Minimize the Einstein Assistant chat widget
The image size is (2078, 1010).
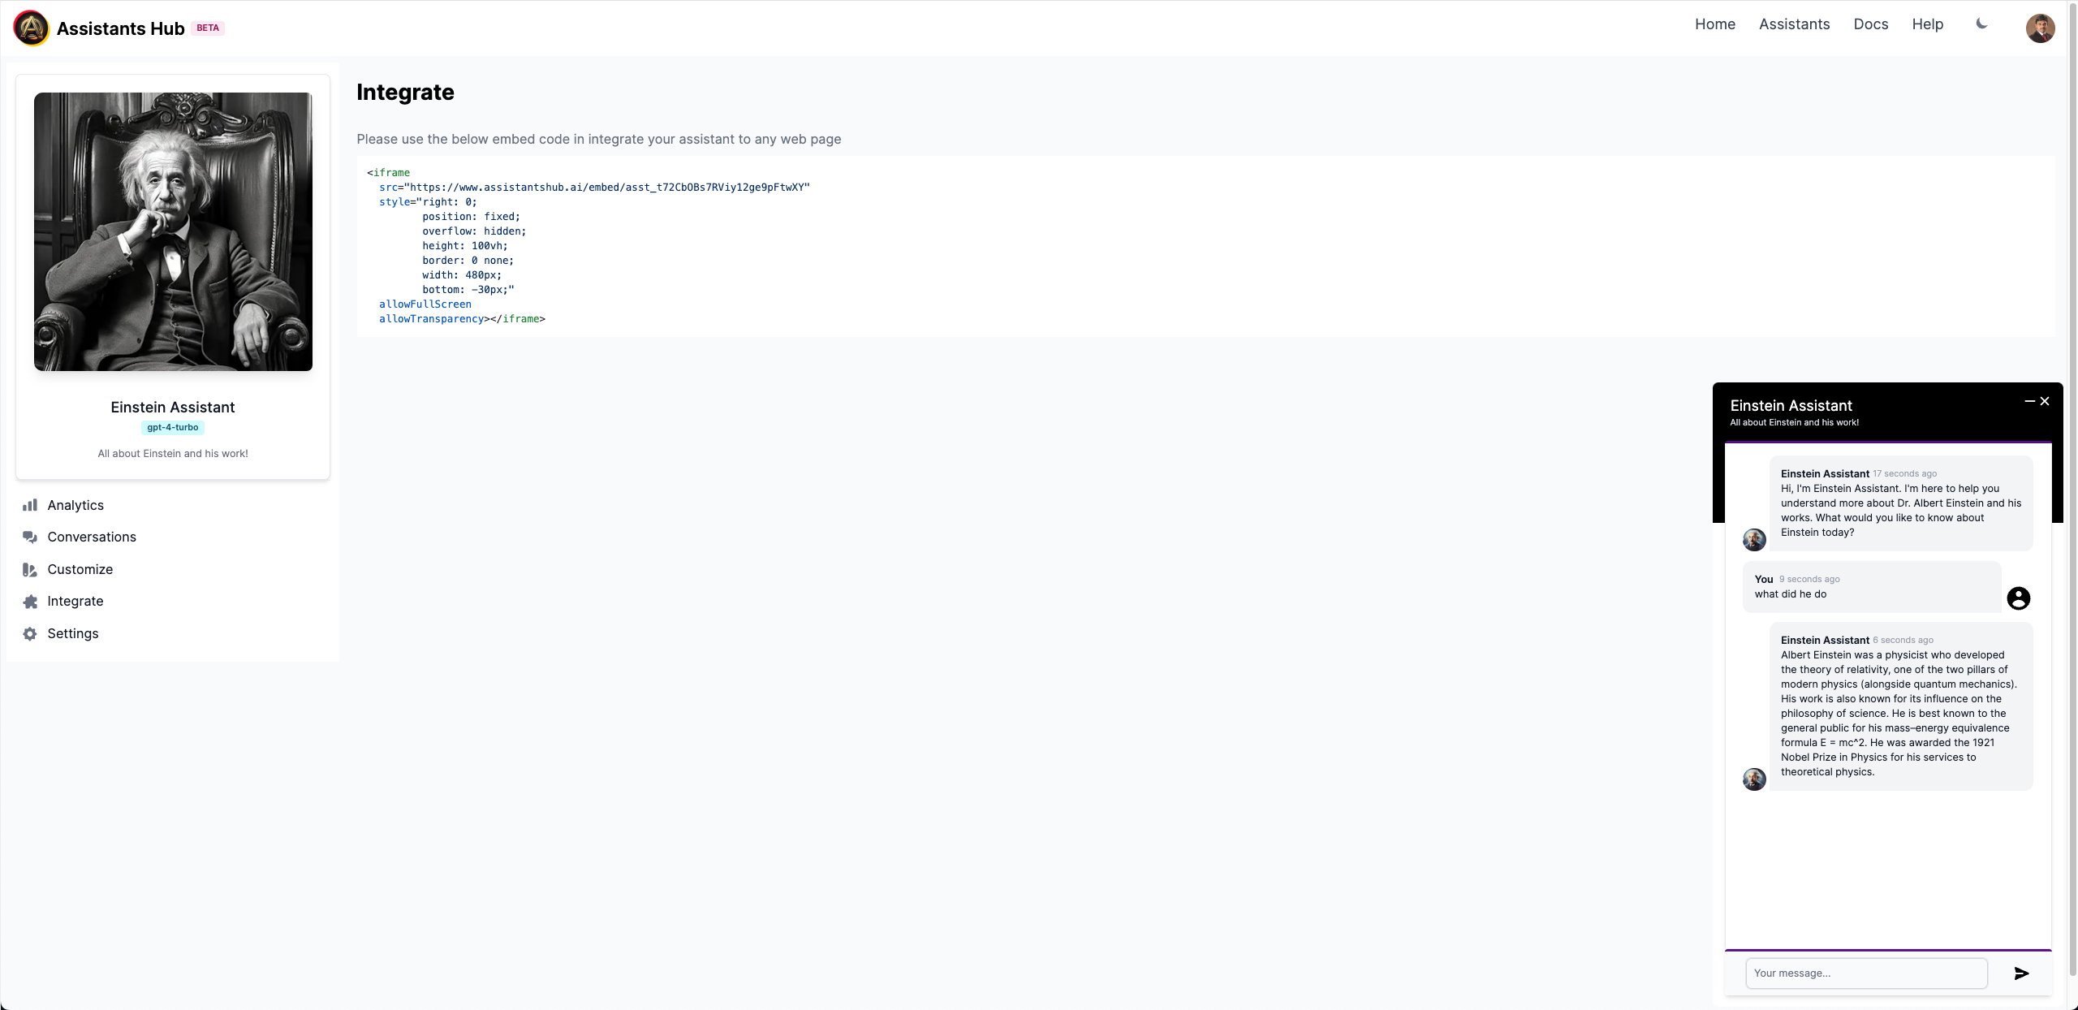pos(2029,401)
